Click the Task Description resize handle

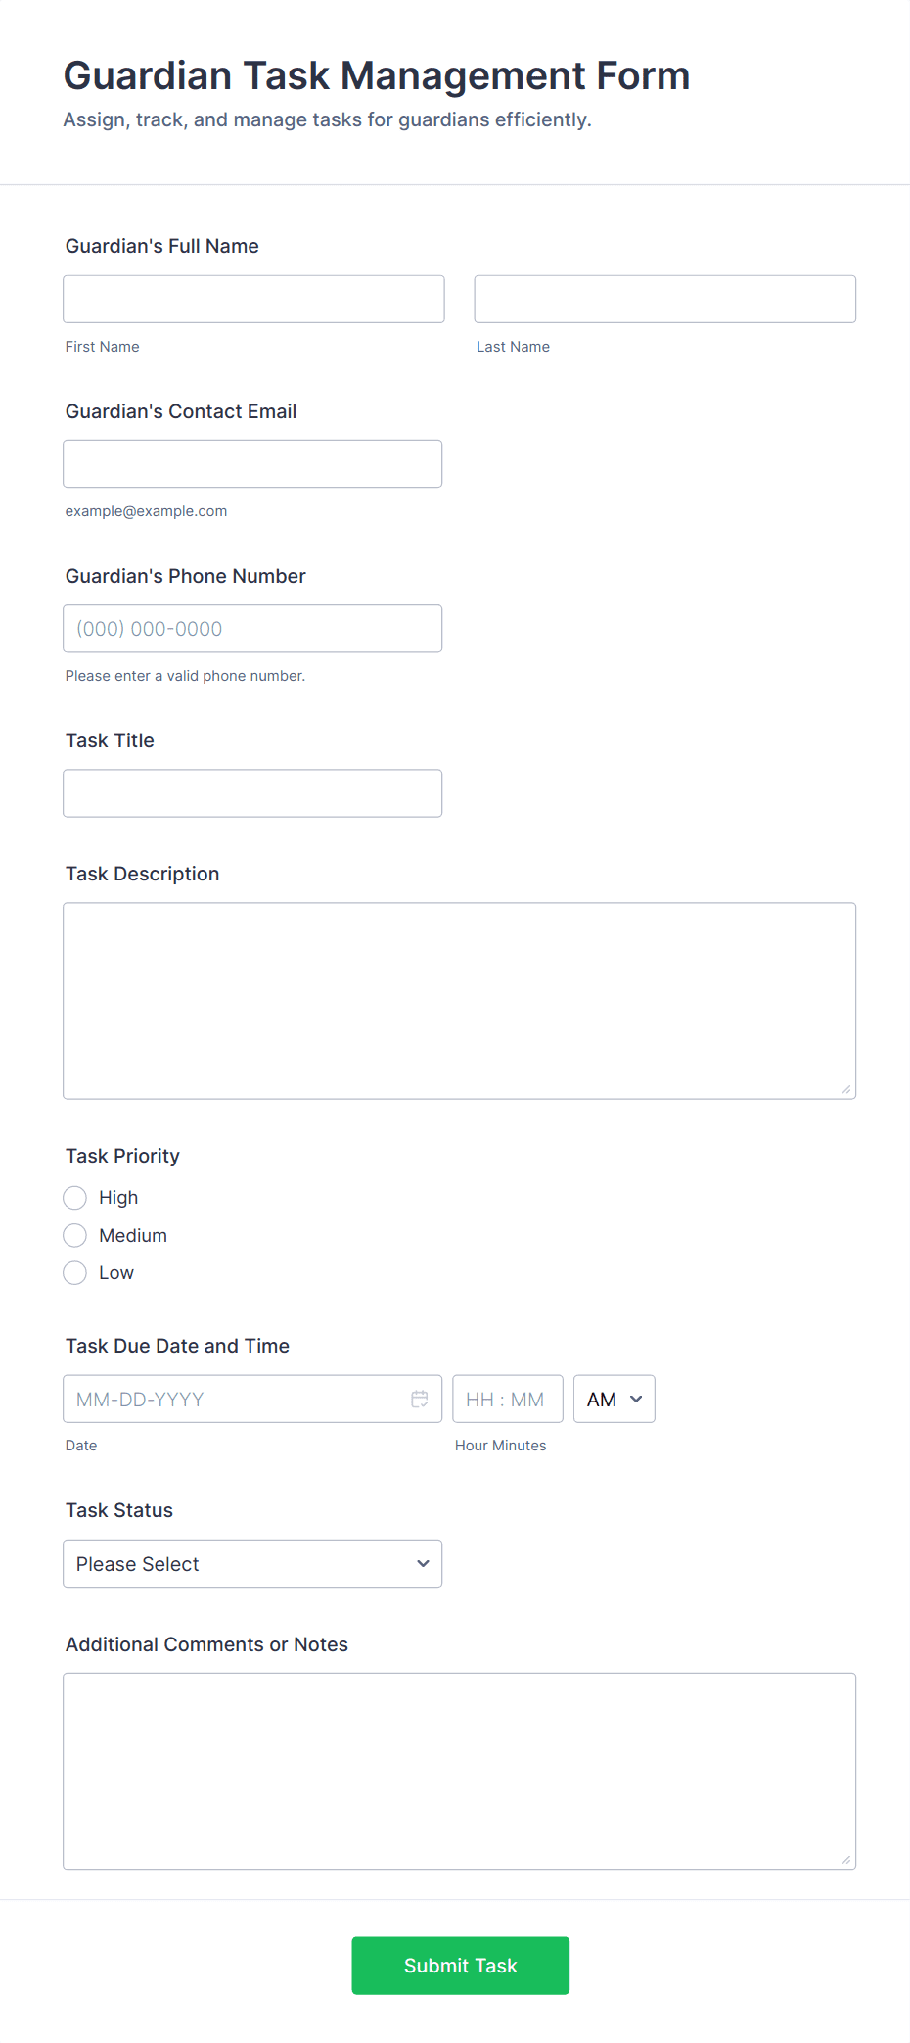point(846,1089)
